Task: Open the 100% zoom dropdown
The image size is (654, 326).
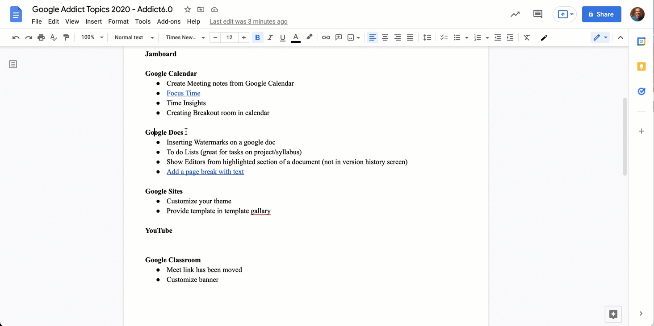Action: pos(92,37)
